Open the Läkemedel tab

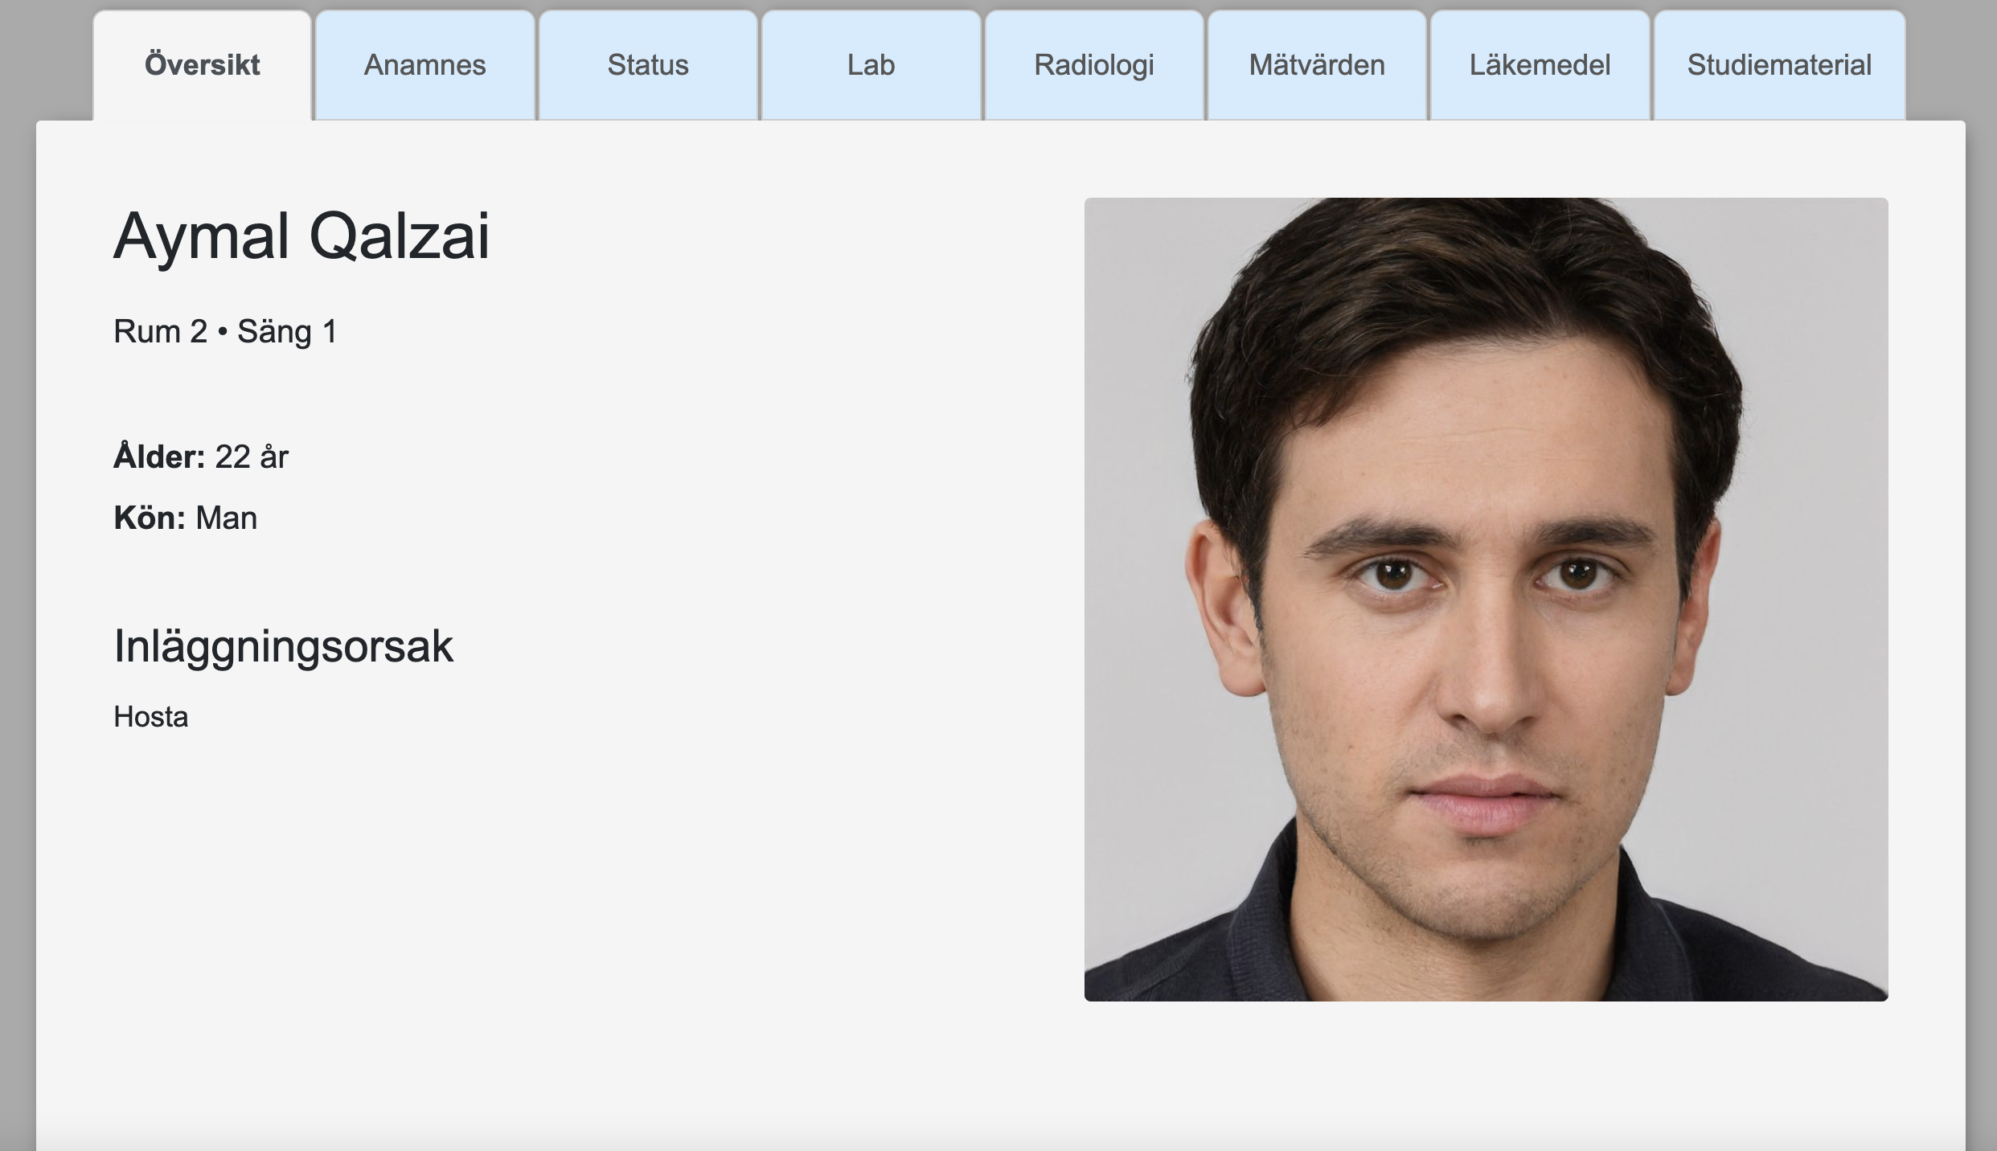(x=1540, y=65)
